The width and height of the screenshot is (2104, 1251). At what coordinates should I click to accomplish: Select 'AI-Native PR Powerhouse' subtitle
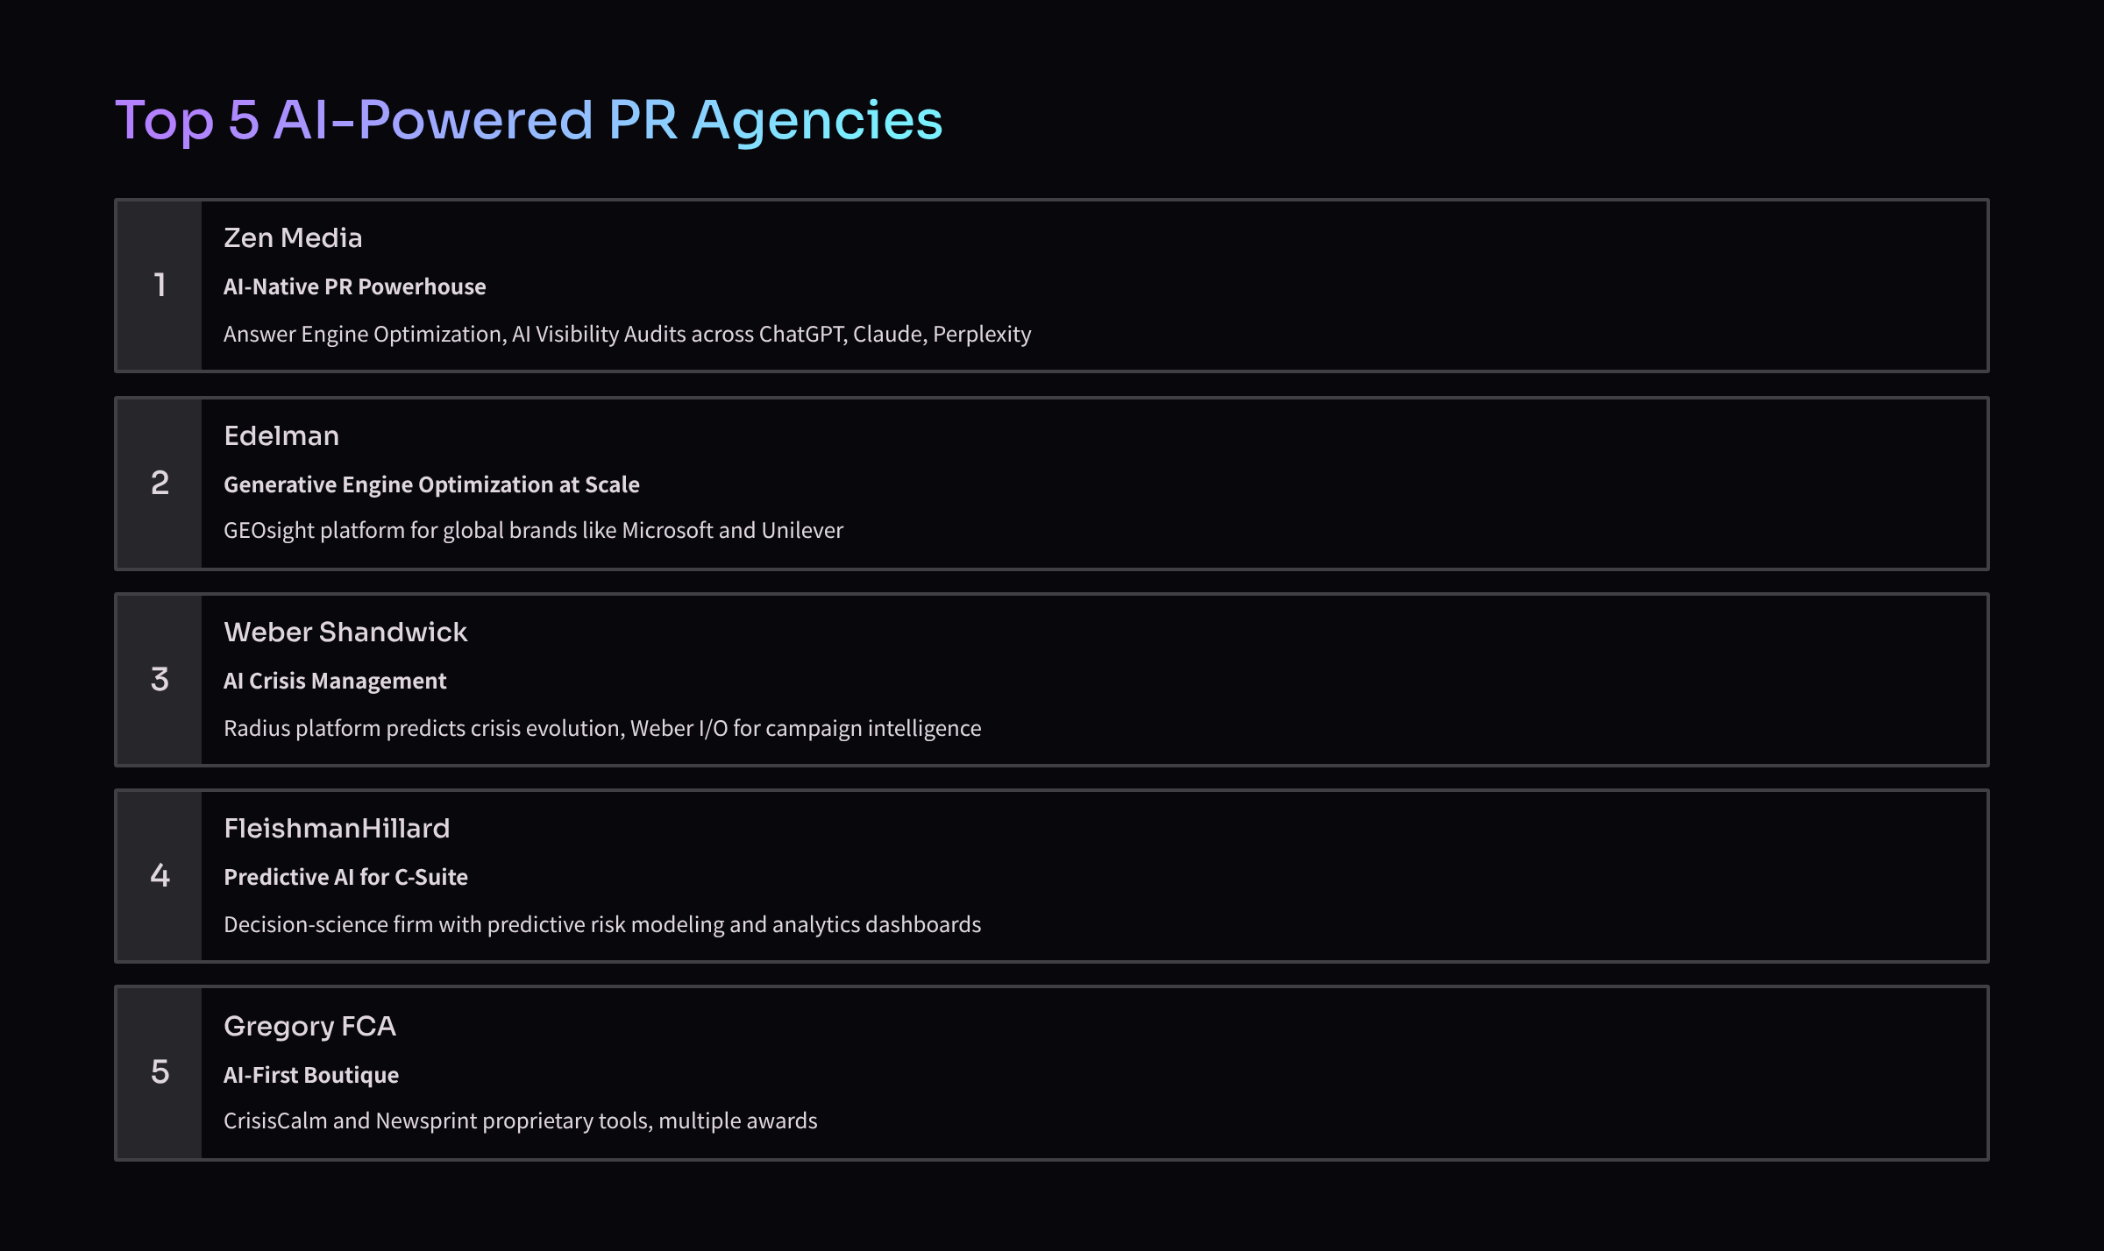click(x=354, y=287)
